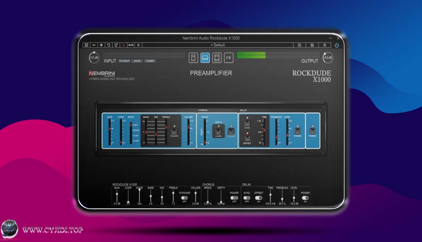This screenshot has width=422, height=242.
Task: Click the output level knob
Action: tap(328, 57)
